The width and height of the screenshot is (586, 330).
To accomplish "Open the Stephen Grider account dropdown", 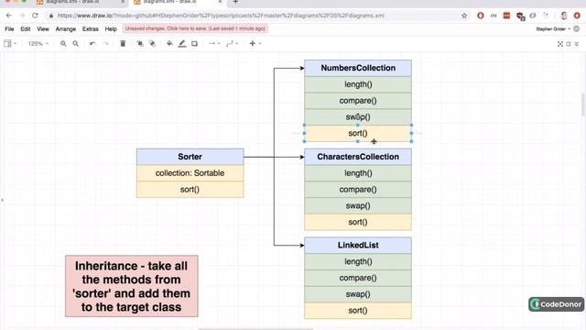I will (x=553, y=28).
